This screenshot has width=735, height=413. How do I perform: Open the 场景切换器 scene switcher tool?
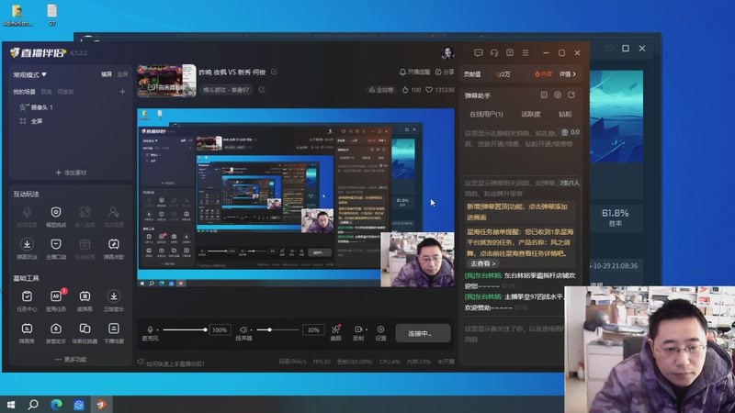point(85,332)
